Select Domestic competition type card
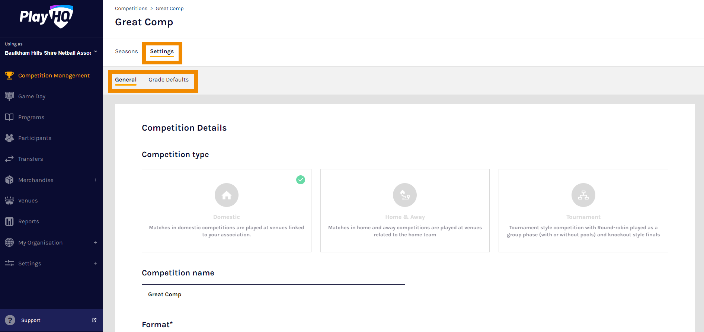 pos(226,211)
